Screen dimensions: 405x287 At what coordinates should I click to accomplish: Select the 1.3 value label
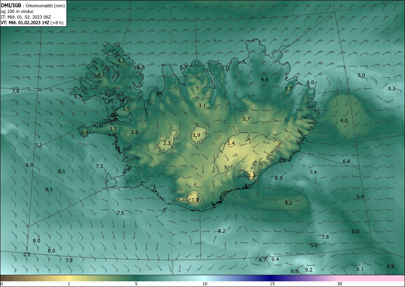(252, 176)
